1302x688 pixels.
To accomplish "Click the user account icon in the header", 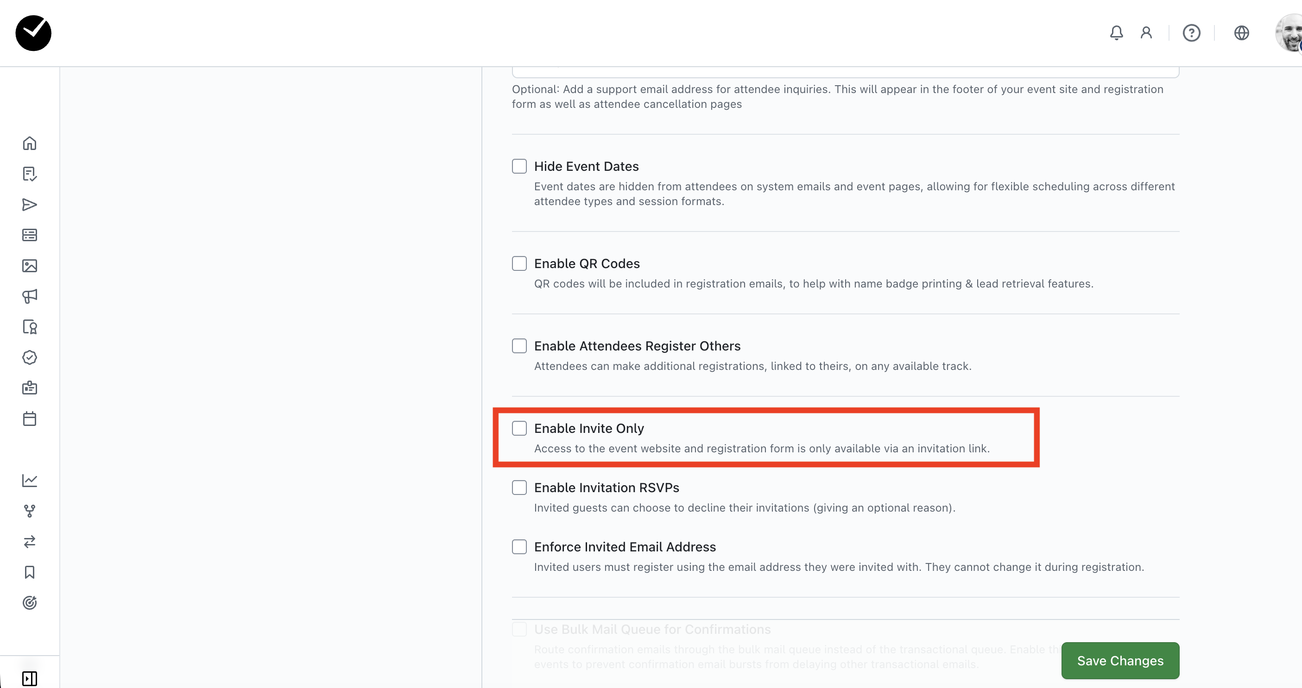I will [x=1146, y=33].
